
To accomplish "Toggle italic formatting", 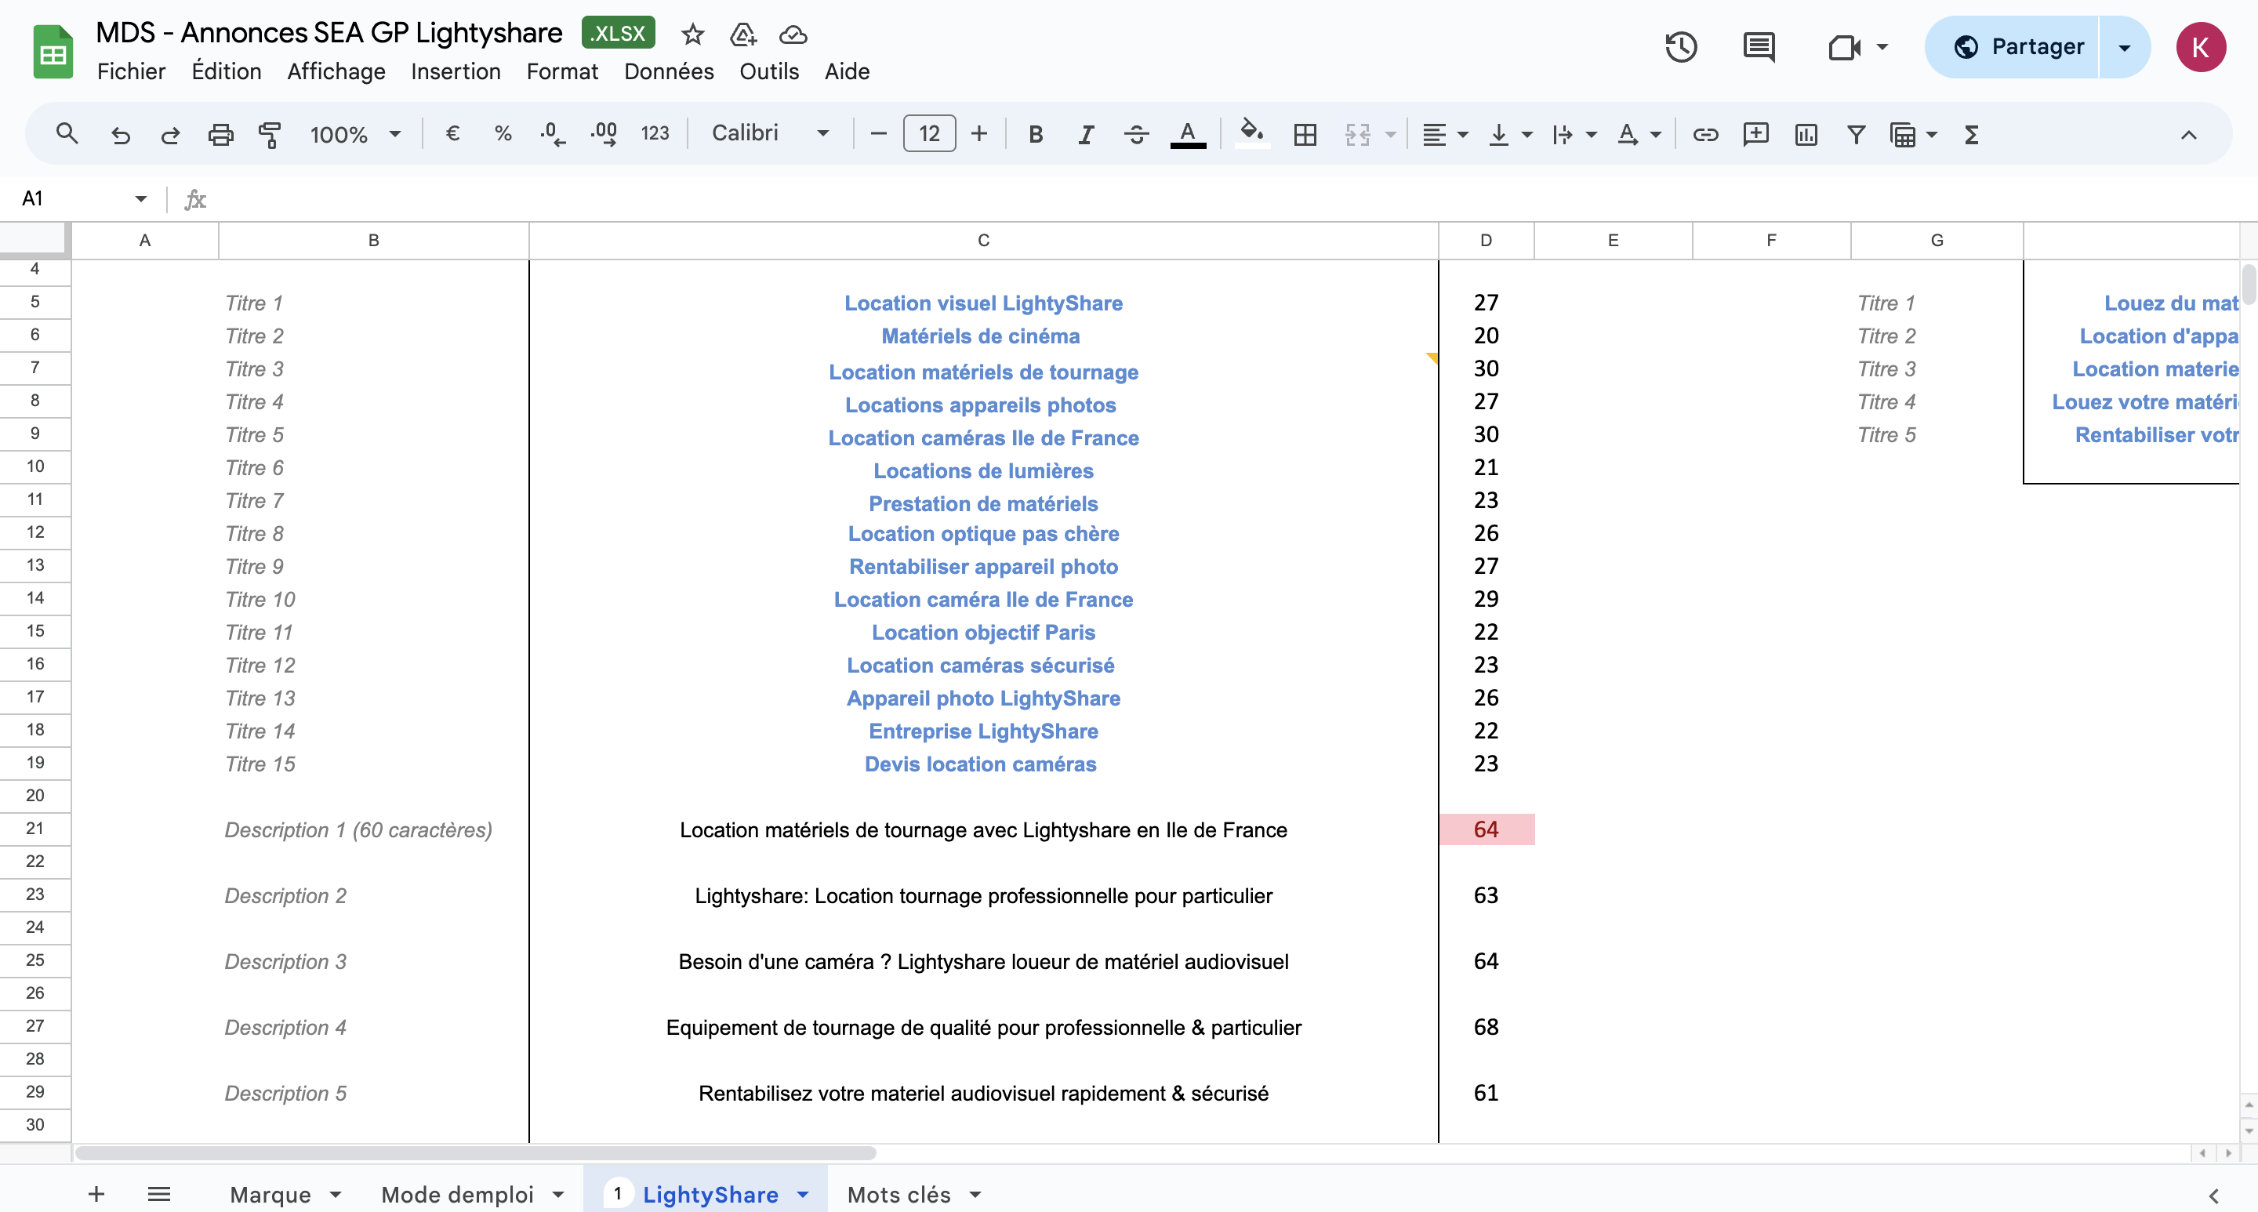I will pyautogui.click(x=1086, y=134).
